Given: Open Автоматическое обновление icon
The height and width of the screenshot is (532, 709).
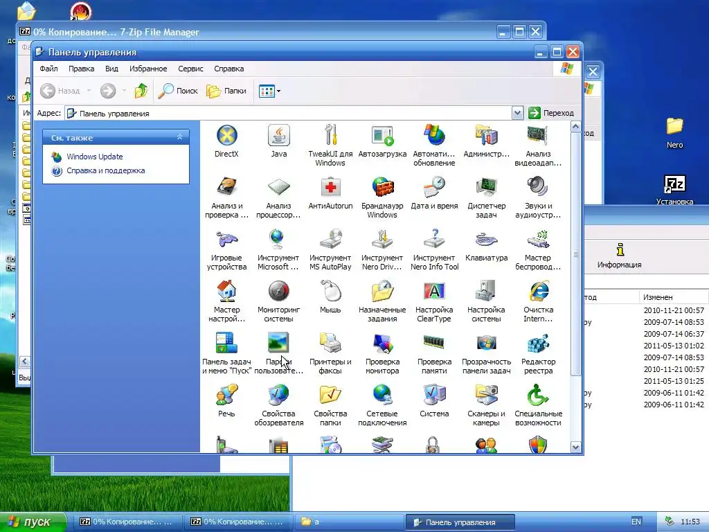Looking at the screenshot, I should 434,136.
